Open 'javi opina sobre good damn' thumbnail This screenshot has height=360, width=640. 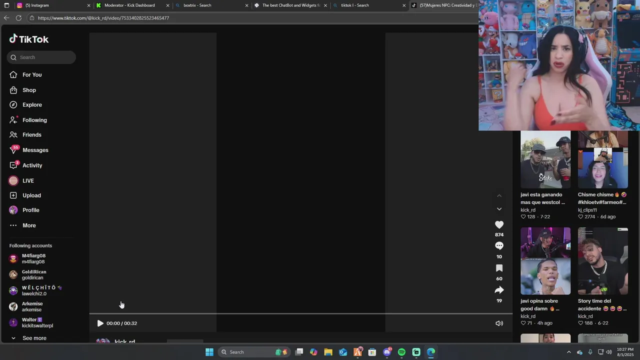(545, 261)
